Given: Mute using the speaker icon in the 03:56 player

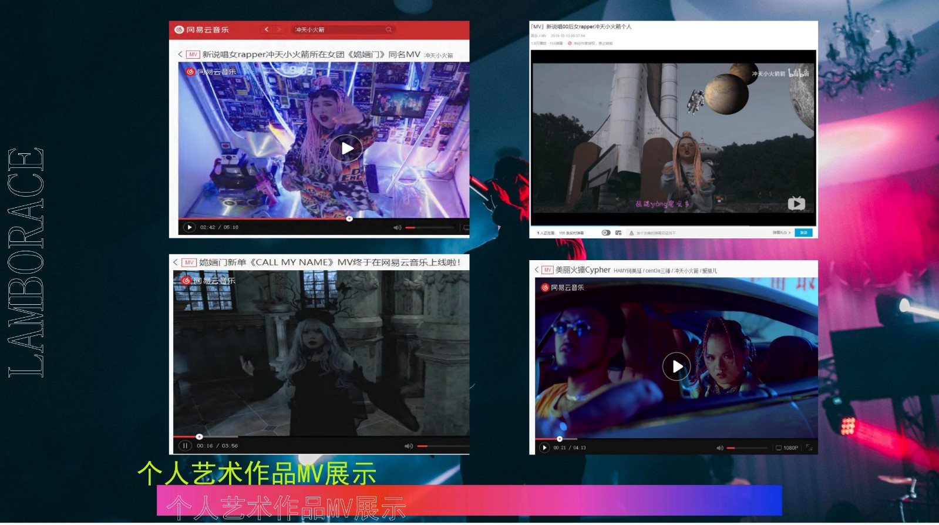Looking at the screenshot, I should click(x=409, y=446).
